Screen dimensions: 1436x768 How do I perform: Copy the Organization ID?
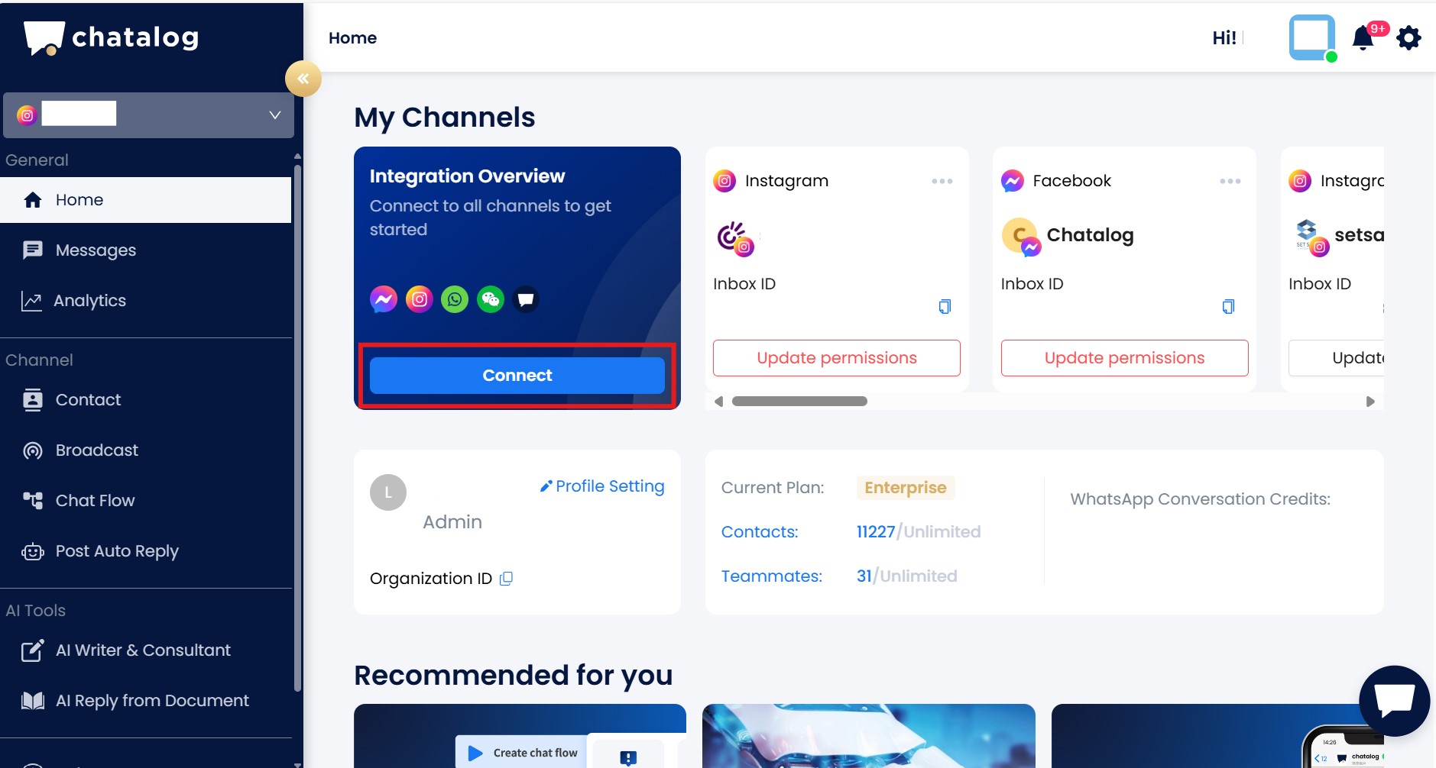(x=506, y=579)
